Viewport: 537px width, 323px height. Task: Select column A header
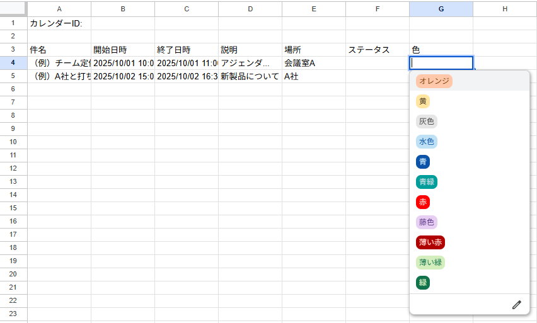[x=59, y=9]
